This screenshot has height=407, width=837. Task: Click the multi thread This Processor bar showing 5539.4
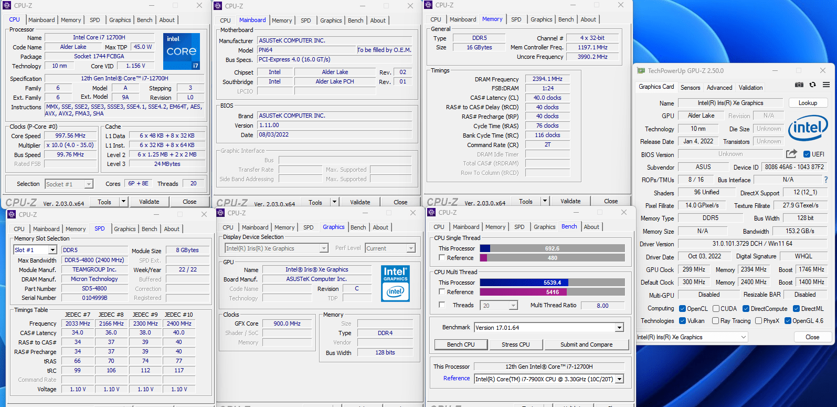point(552,283)
